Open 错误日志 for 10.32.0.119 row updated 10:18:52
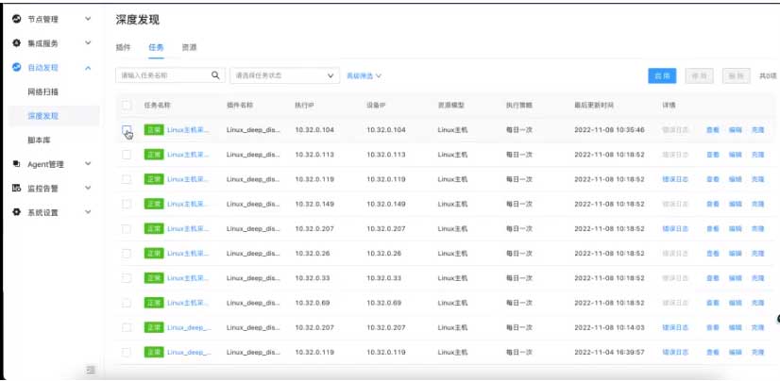Screen dimensions: 780x381 (675, 179)
